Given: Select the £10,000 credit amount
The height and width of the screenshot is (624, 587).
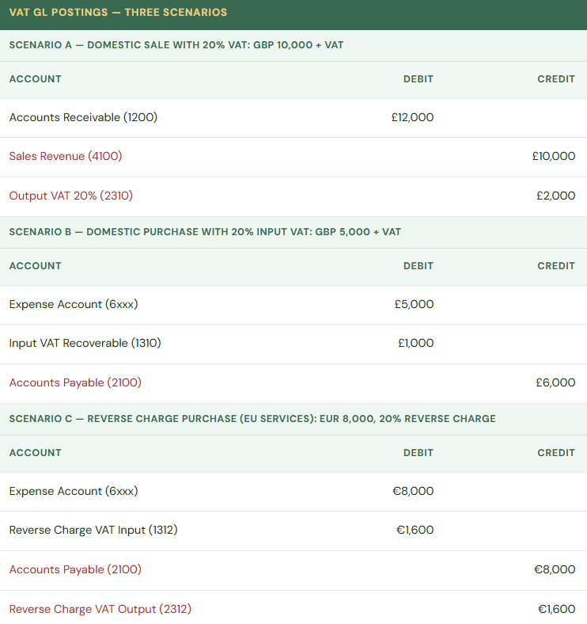Looking at the screenshot, I should pos(553,156).
